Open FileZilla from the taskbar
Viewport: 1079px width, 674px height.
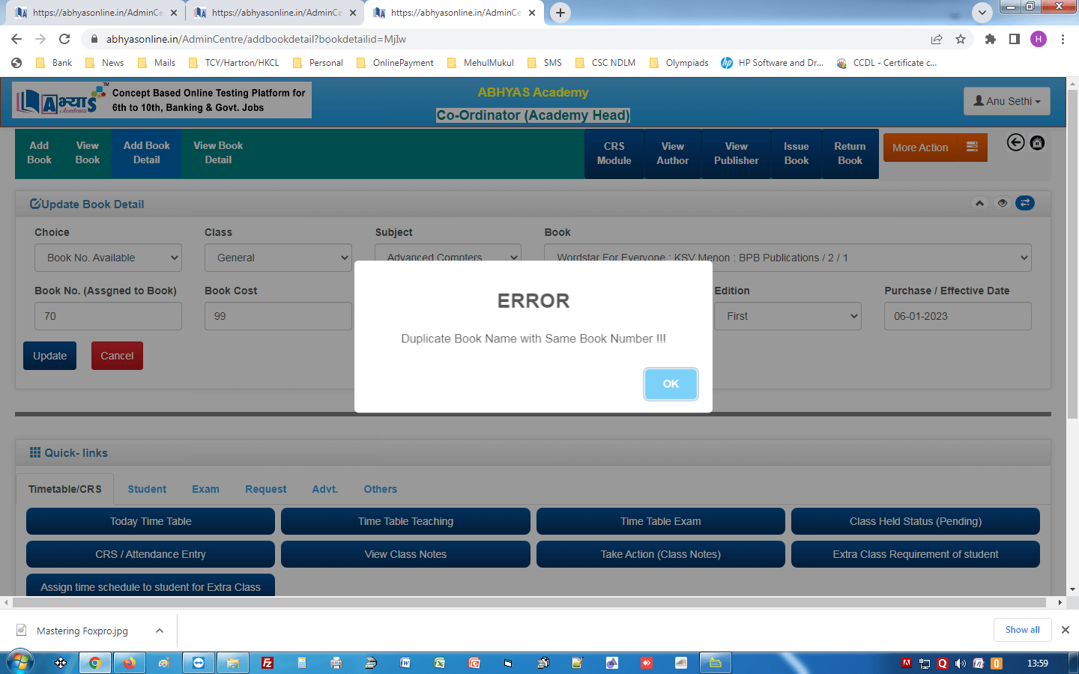(267, 663)
